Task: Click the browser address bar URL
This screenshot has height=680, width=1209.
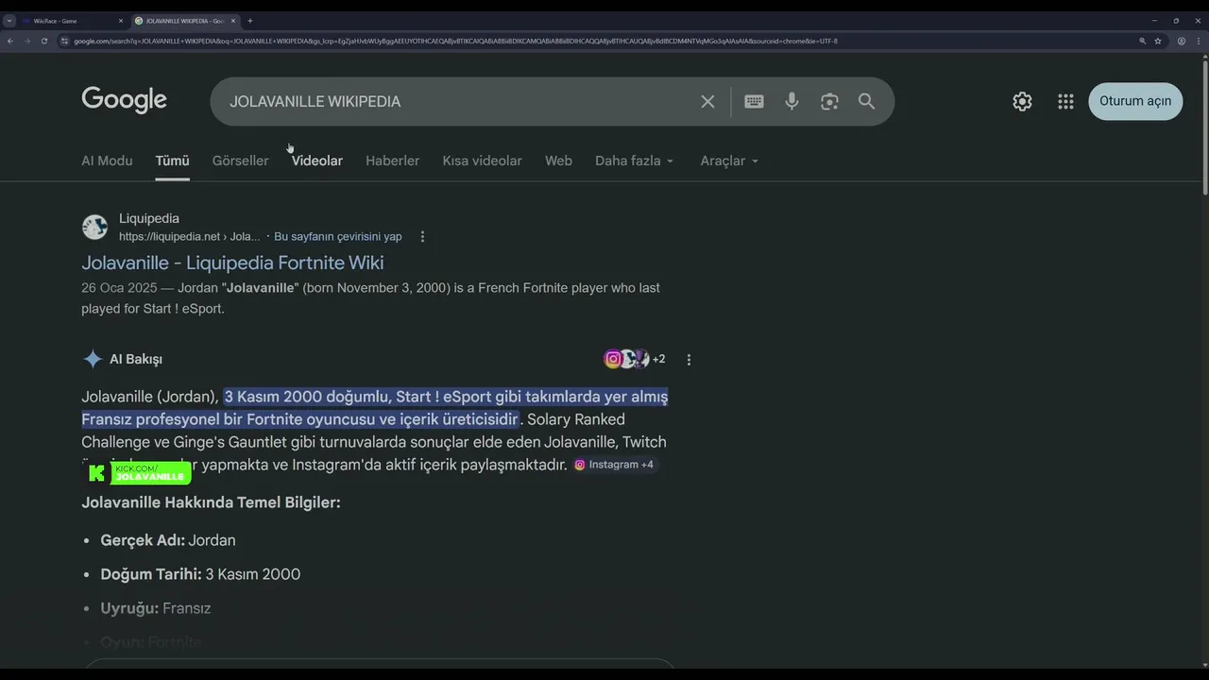Action: [455, 42]
